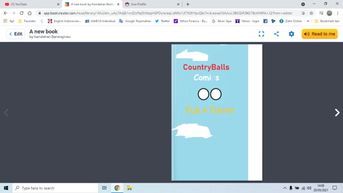Screen dimensions: 343x193
Task: Reload the current page
Action: [x=21, y=13]
